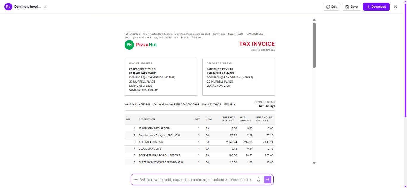This screenshot has height=188, width=407.
Task: Click LINE AMOUNT EXCL. GST header
Action: tap(264, 119)
